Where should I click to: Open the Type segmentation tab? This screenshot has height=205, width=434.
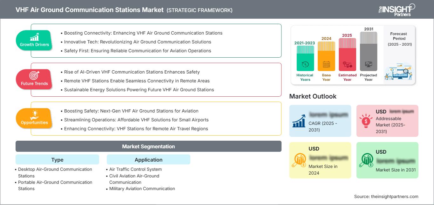tap(57, 160)
